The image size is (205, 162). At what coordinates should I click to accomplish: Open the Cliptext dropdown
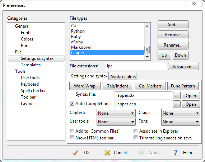[116, 113]
